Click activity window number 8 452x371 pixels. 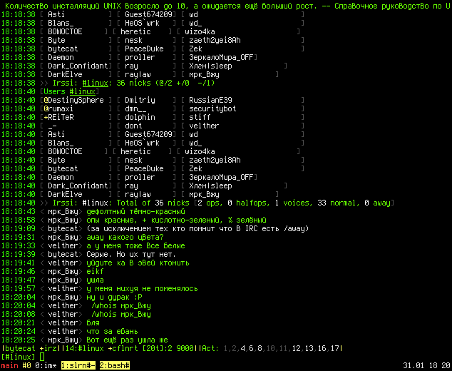tap(260, 348)
